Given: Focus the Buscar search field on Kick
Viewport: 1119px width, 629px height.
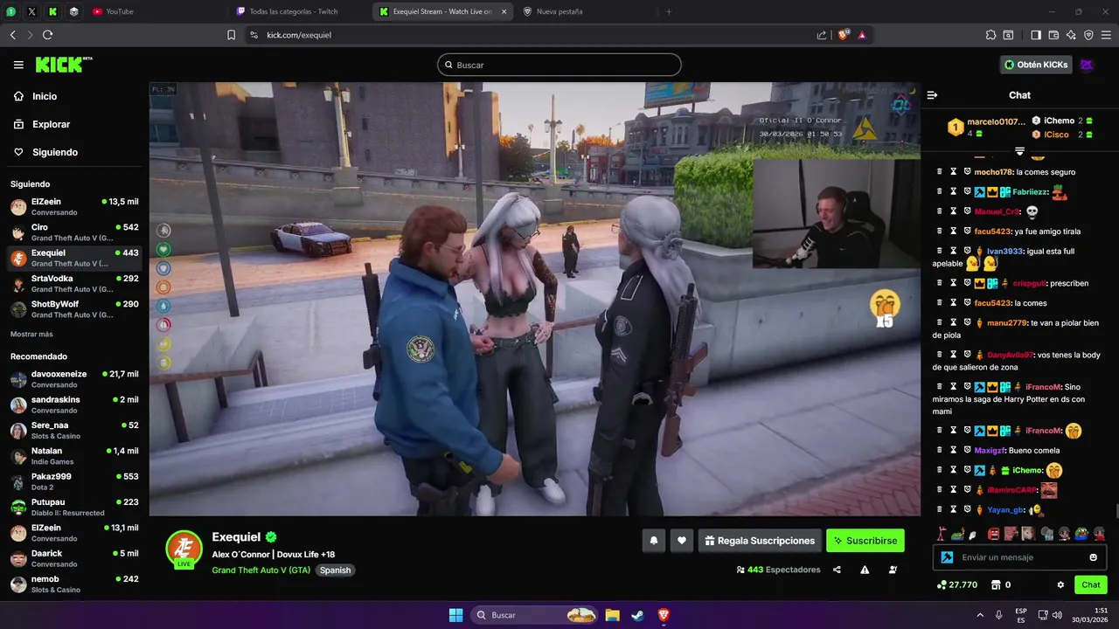Looking at the screenshot, I should pos(559,65).
